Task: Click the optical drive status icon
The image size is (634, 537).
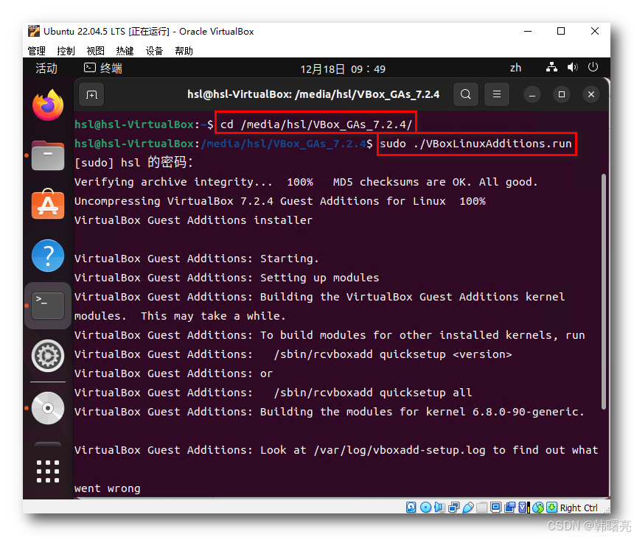Action: click(426, 508)
